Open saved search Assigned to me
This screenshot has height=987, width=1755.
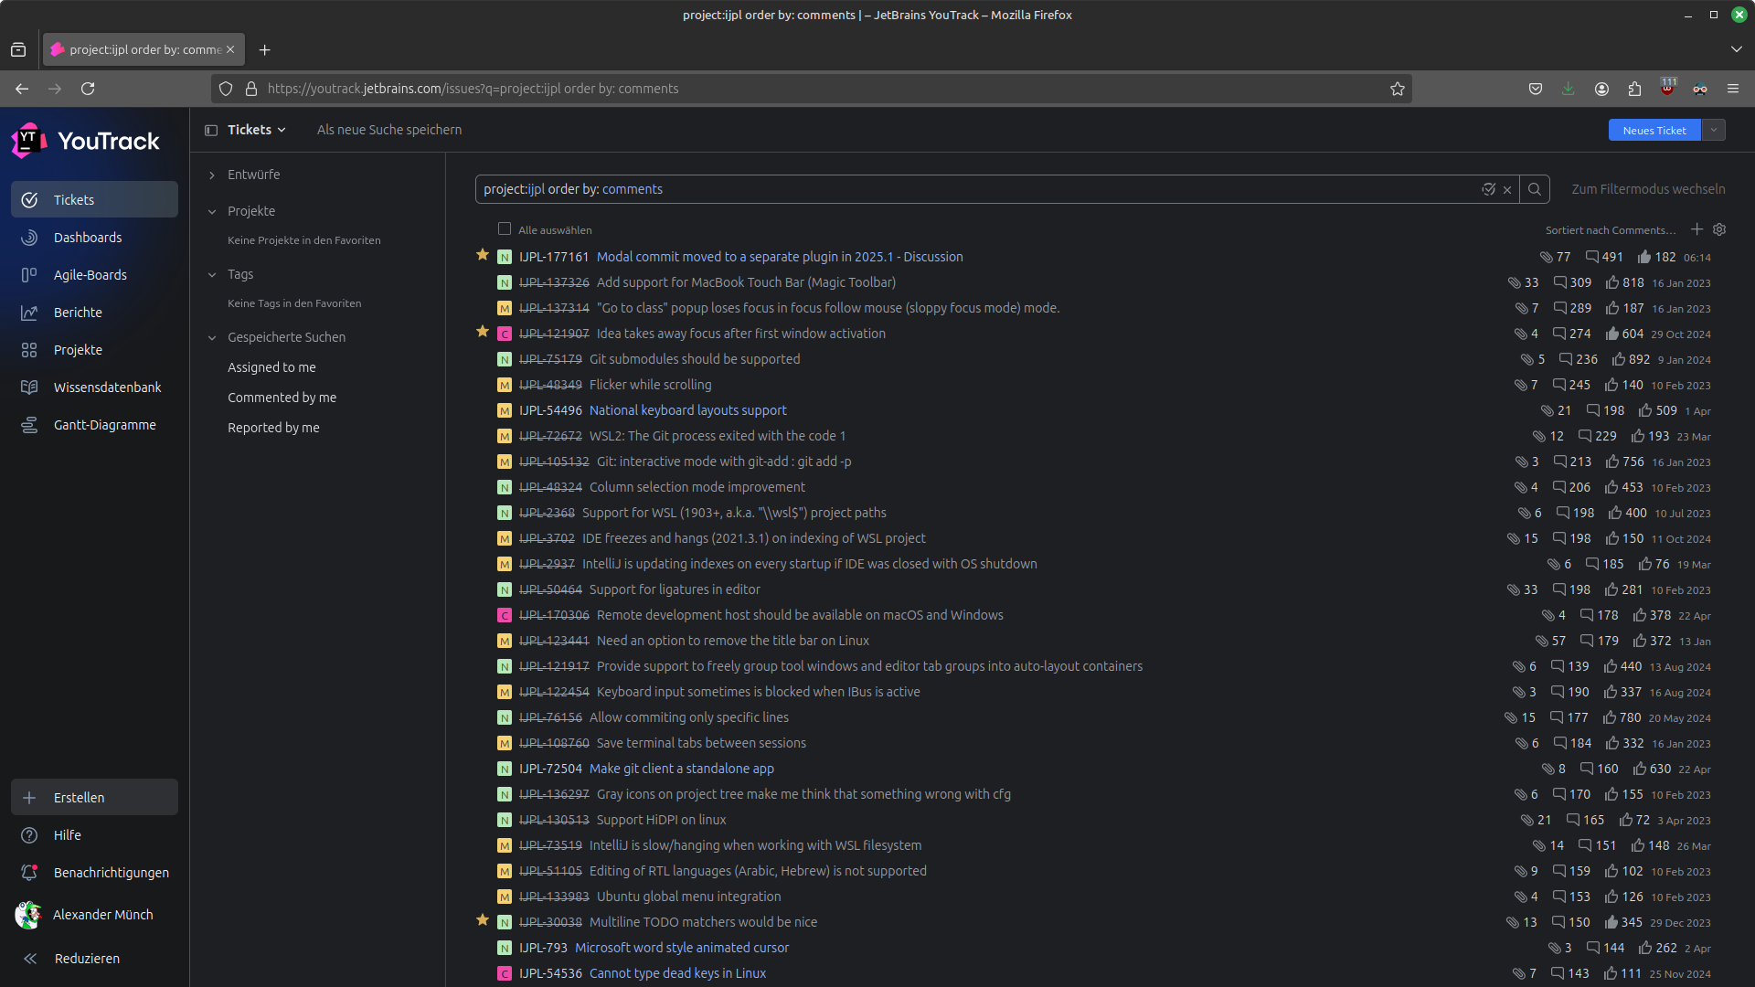click(x=271, y=366)
